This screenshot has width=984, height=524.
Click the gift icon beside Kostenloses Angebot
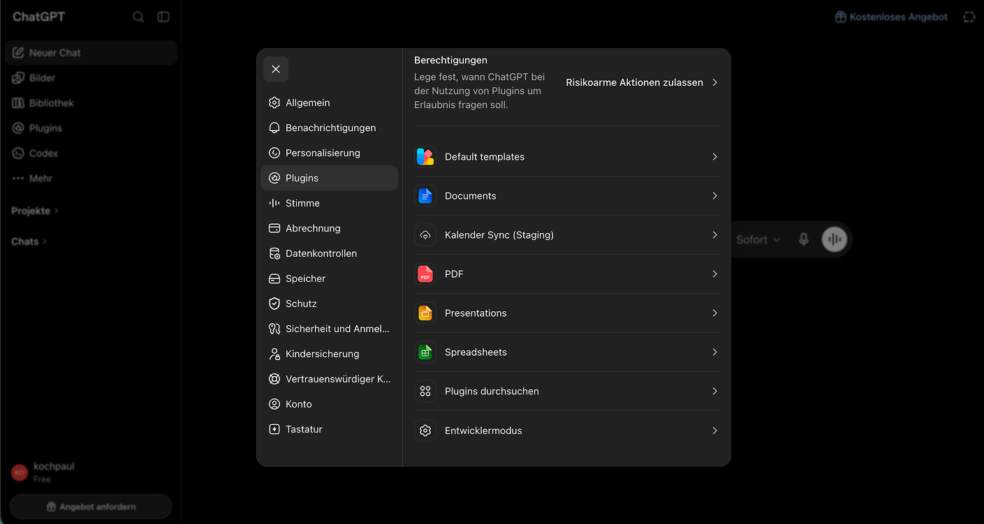click(x=841, y=17)
